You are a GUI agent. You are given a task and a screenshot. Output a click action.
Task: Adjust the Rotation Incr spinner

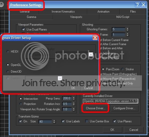tap(74, 104)
